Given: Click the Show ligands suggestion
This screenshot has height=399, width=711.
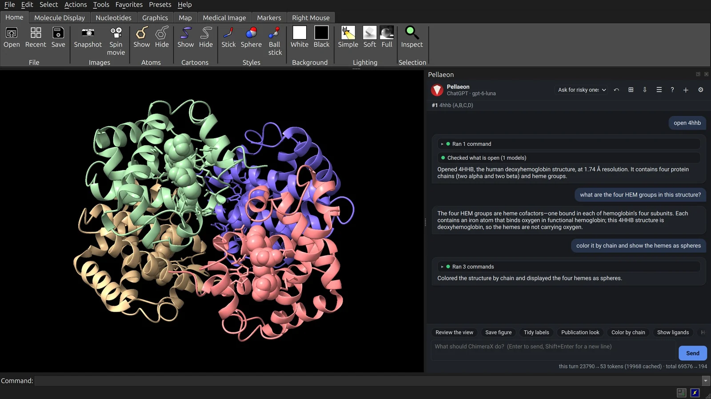Looking at the screenshot, I should (673, 332).
